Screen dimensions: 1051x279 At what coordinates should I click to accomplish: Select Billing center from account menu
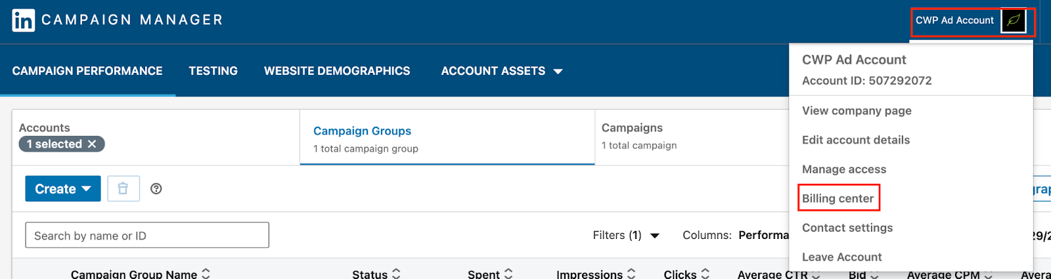[838, 198]
